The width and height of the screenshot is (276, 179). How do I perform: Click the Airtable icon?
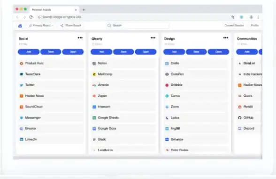tap(94, 85)
